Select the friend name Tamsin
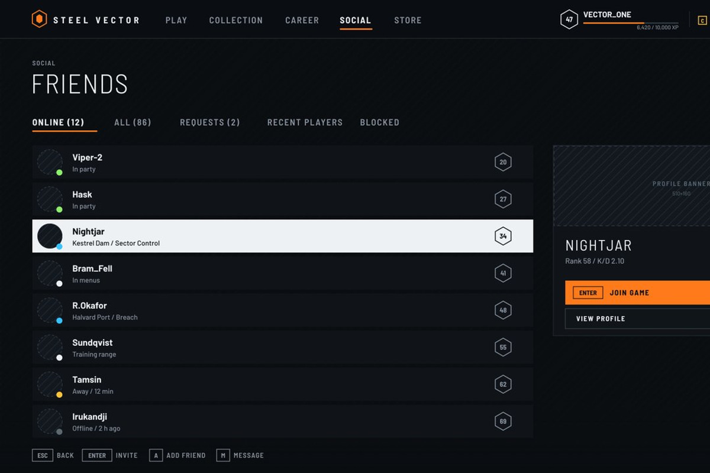This screenshot has height=473, width=710. tap(87, 380)
